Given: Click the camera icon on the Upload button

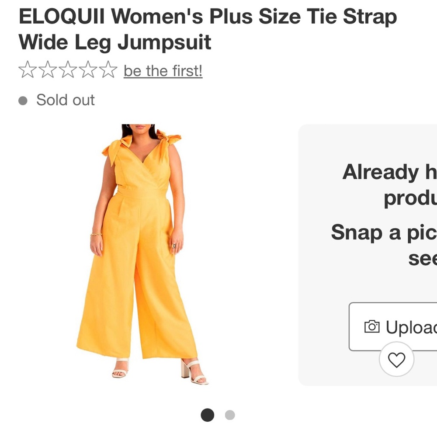Looking at the screenshot, I should tap(371, 326).
